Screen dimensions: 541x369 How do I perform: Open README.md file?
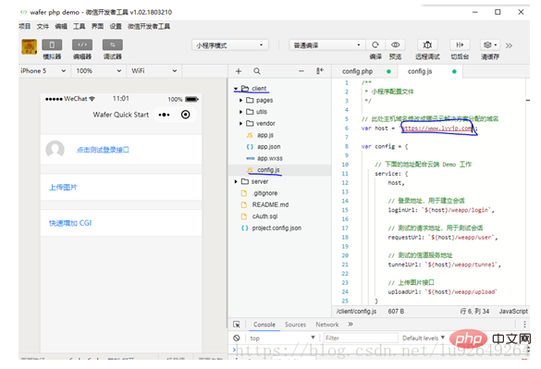270,204
